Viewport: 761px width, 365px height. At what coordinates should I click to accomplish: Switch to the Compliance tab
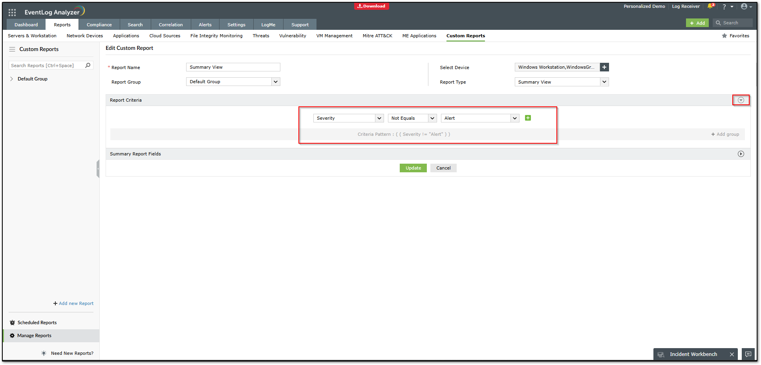[x=99, y=25]
